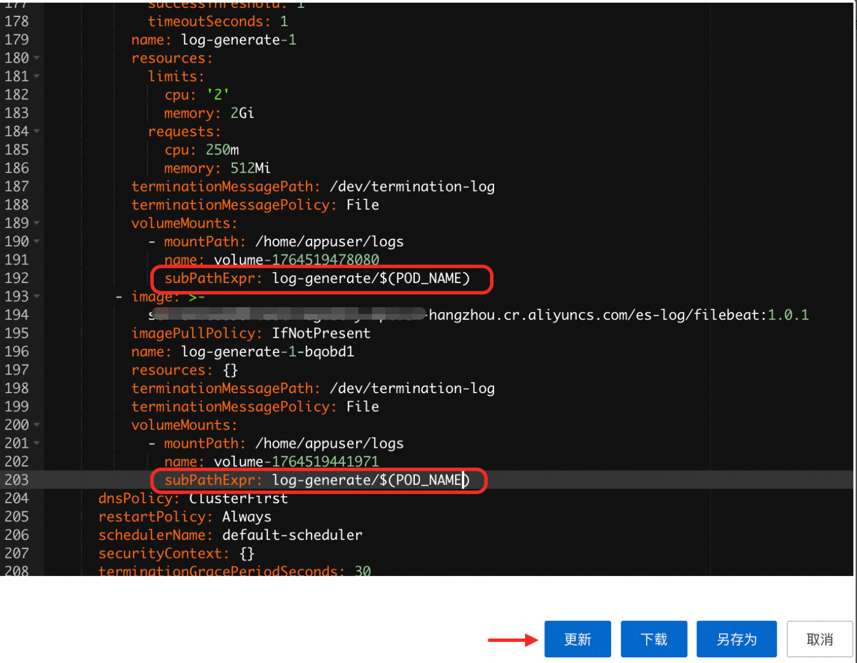The height and width of the screenshot is (663, 857).
Task: Click terminationMessagePath on line 187
Action: coord(313,186)
